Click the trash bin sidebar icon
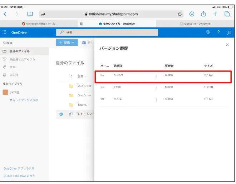236x184 pixels. click(4, 75)
